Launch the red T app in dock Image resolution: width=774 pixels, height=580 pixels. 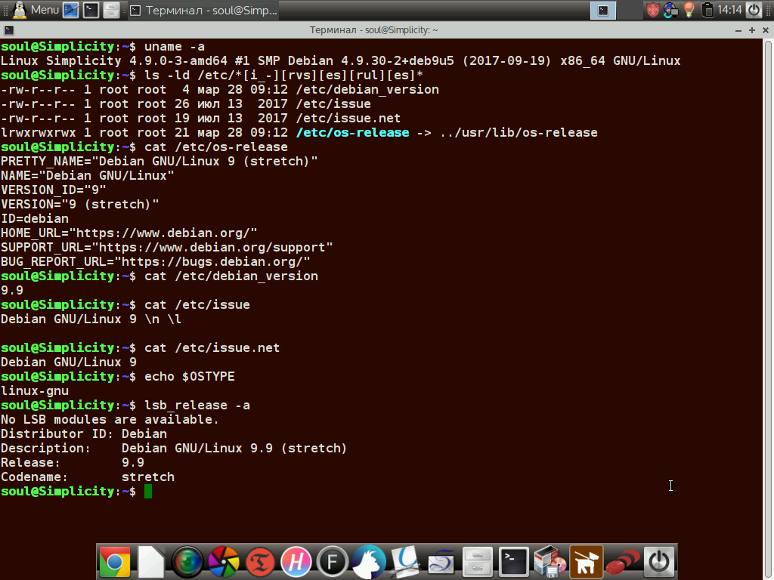coord(260,562)
